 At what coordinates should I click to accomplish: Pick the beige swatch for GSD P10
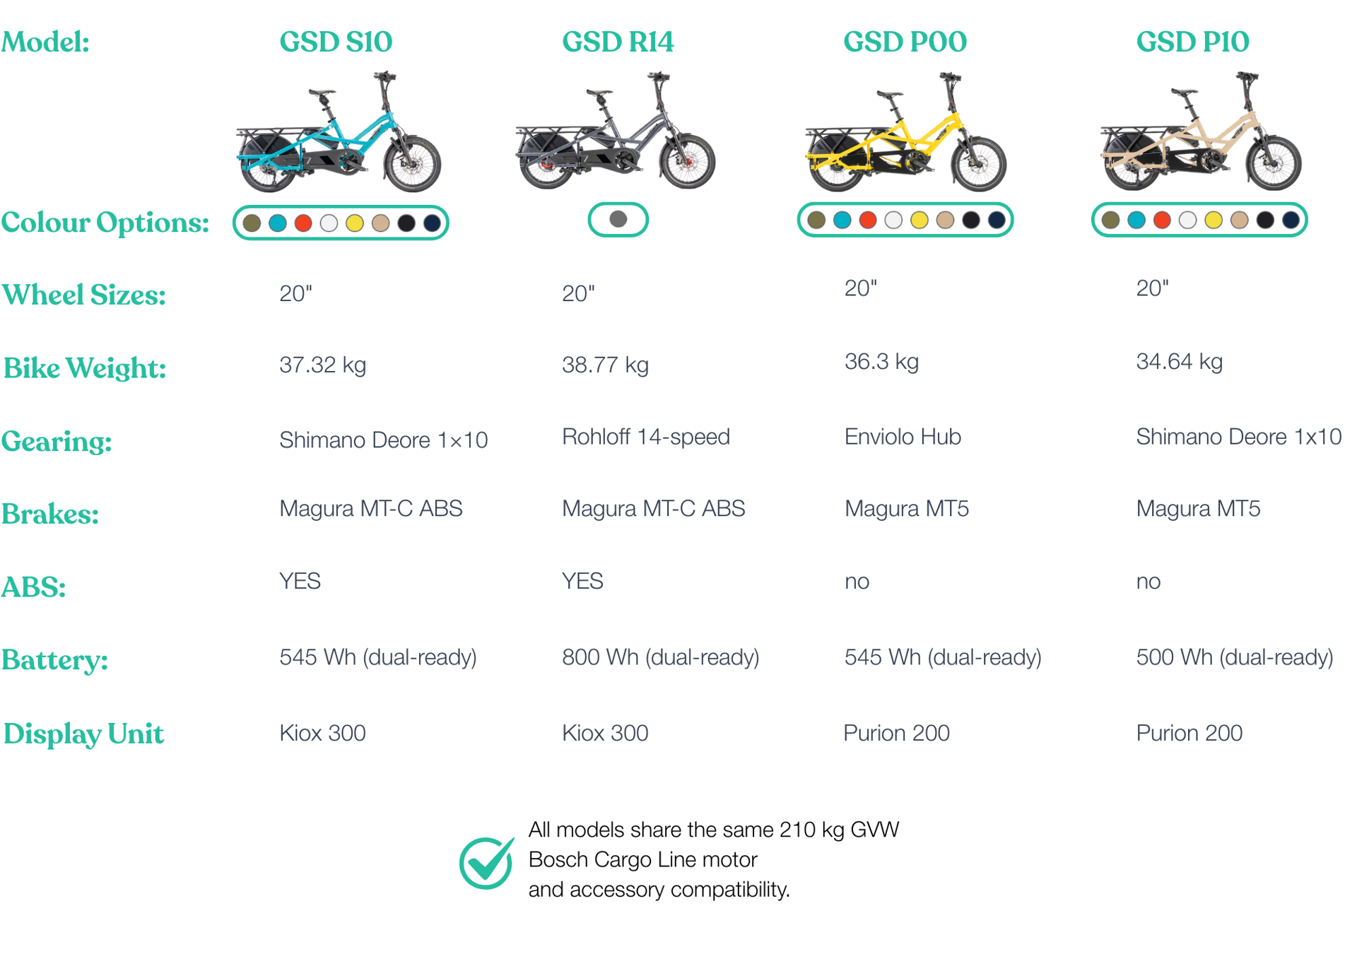(1239, 220)
